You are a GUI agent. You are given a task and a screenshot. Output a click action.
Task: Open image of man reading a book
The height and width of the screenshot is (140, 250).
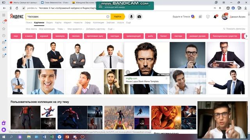coord(225,55)
